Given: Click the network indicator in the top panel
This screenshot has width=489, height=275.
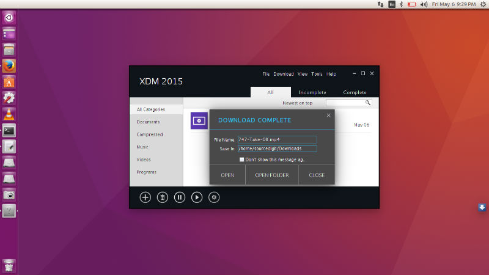Looking at the screenshot, I should click(x=380, y=4).
